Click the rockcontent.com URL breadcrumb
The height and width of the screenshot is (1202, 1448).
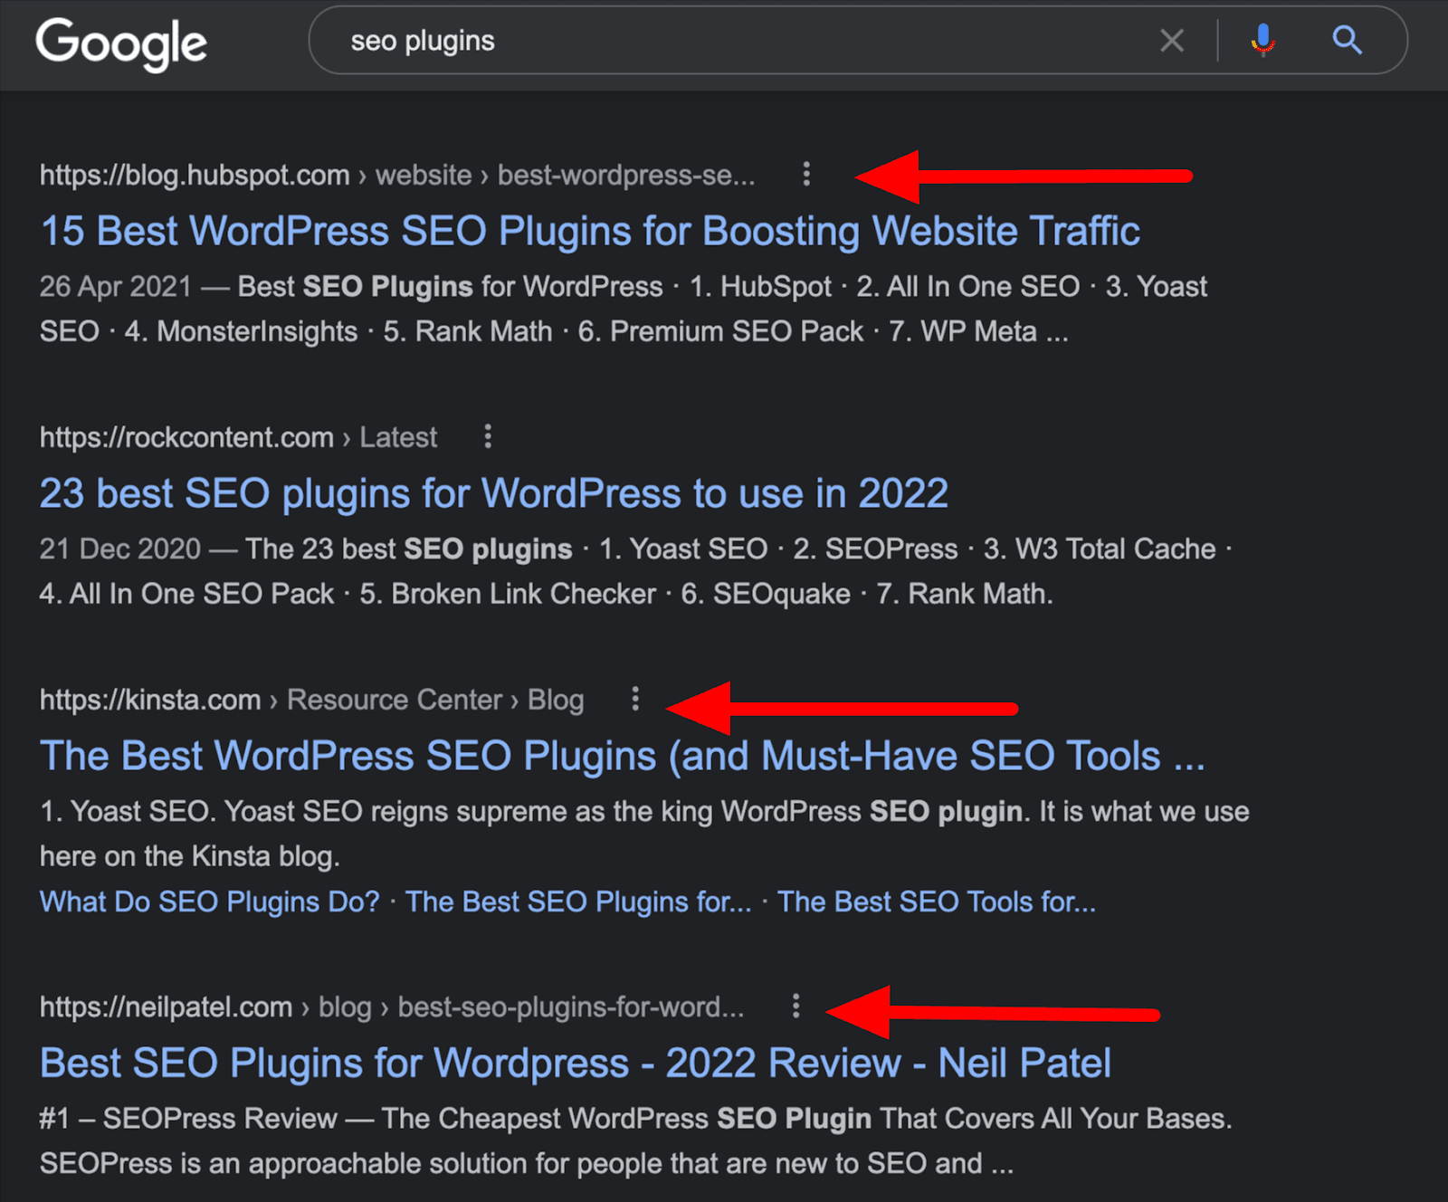[238, 437]
